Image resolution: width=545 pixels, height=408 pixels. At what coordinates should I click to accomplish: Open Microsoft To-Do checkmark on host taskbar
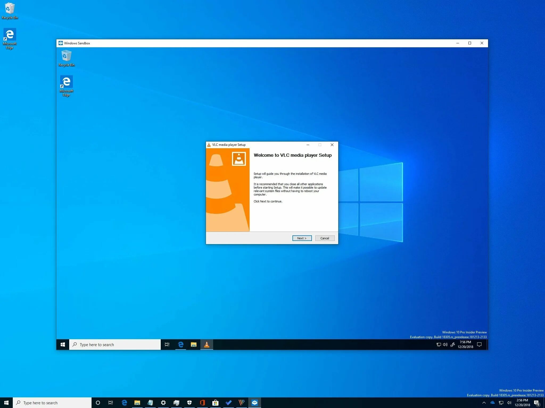(228, 403)
